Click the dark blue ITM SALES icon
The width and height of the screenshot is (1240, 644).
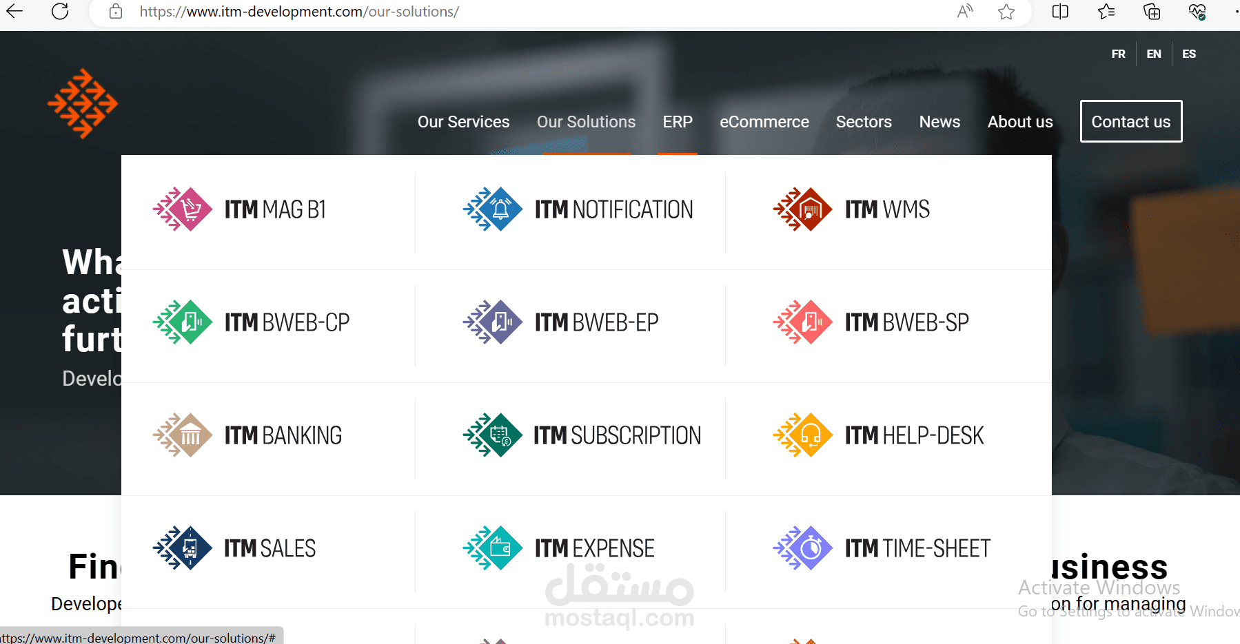point(183,548)
